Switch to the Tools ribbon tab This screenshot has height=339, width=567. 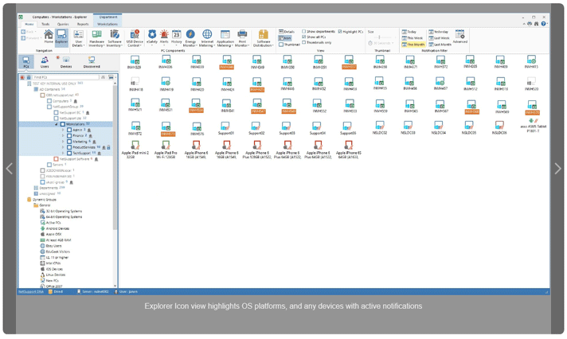coord(45,25)
